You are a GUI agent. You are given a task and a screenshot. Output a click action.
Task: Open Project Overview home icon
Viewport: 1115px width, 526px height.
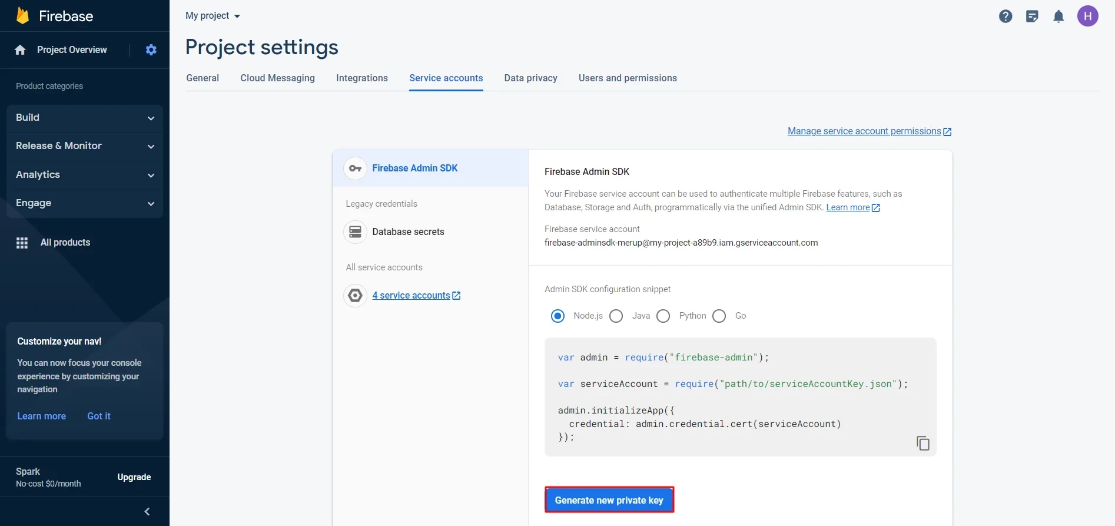coord(20,50)
